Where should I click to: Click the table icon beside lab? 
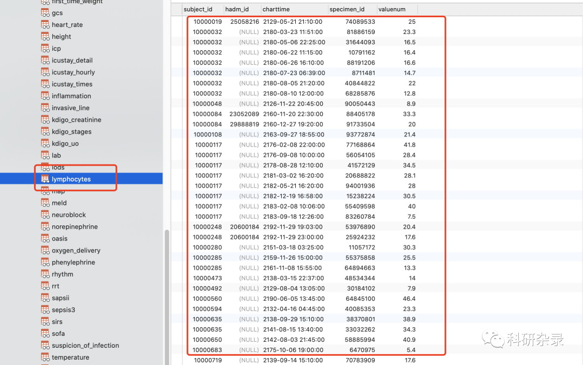45,155
